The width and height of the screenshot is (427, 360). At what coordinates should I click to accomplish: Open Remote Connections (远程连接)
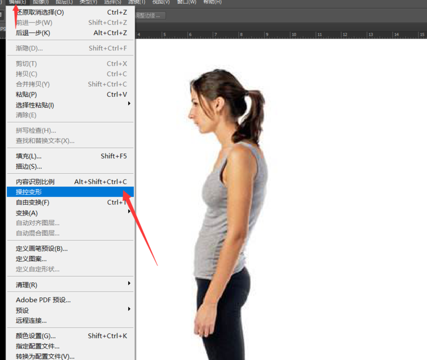point(31,320)
